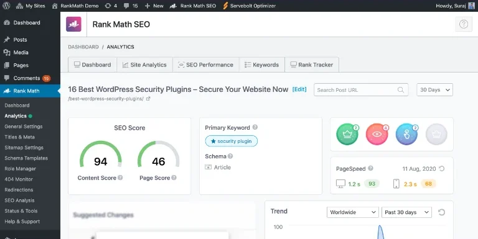
Task: Refresh the Trend chart
Action: pyautogui.click(x=441, y=212)
